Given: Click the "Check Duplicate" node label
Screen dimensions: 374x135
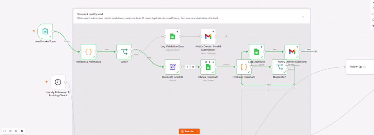Looking at the screenshot, I should [x=208, y=77].
